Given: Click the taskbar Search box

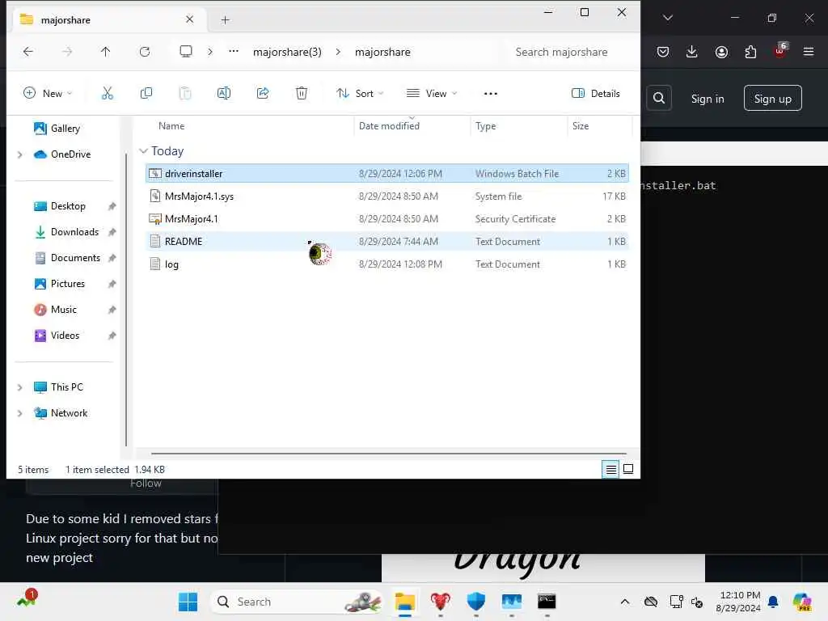Looking at the screenshot, I should click(296, 602).
